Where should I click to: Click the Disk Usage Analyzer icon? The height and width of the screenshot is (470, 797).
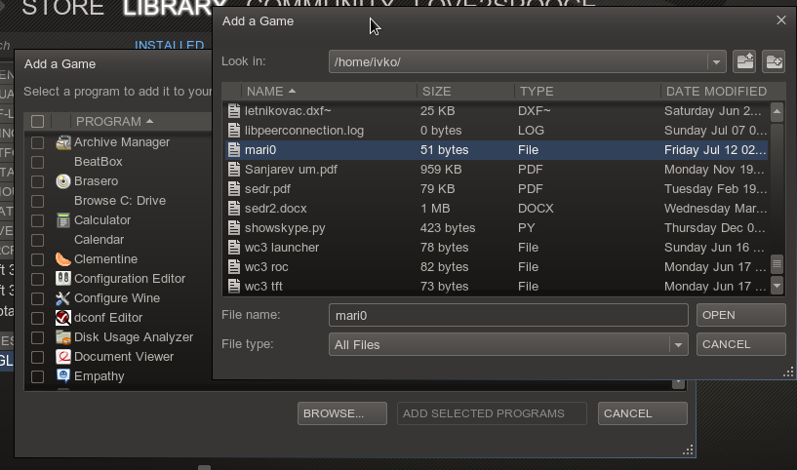click(x=63, y=337)
